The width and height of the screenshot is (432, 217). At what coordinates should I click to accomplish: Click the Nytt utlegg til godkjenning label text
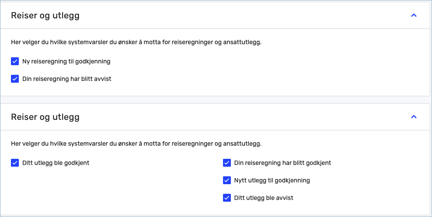pos(272,180)
